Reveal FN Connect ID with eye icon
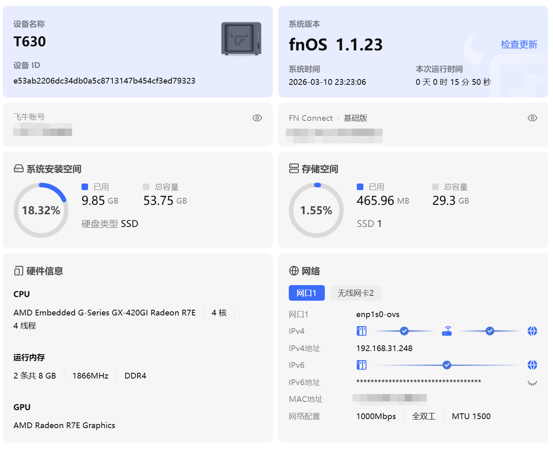The image size is (553, 449). 532,118
